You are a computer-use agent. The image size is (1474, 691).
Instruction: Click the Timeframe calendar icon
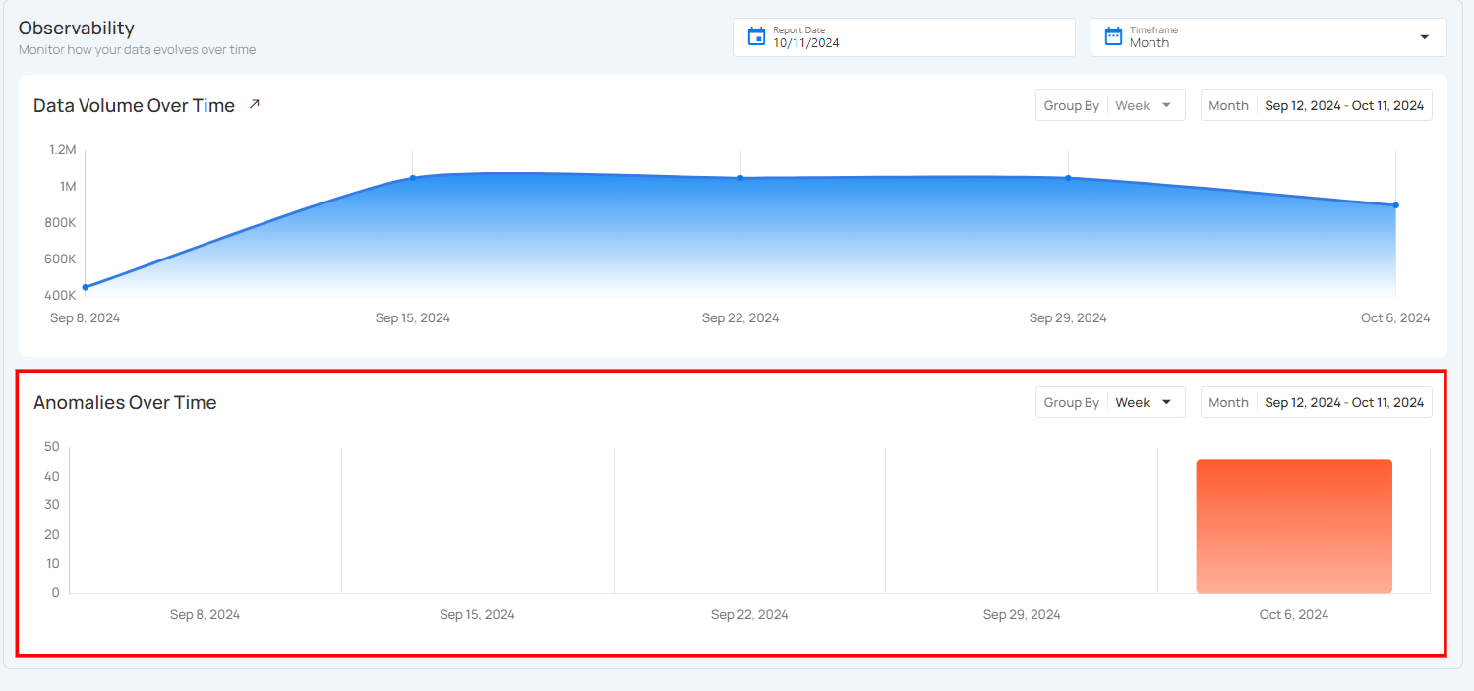coord(1113,36)
